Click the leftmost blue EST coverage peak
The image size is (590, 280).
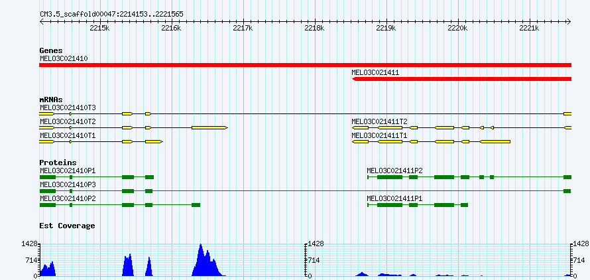[x=48, y=269]
